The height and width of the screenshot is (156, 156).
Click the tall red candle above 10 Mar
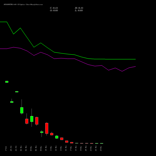47,128
